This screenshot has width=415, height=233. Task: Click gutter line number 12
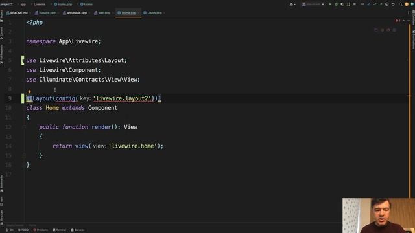point(8,127)
